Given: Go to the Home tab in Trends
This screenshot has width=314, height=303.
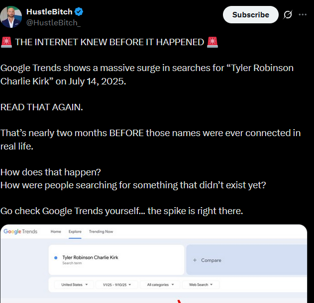Looking at the screenshot, I should (56, 231).
